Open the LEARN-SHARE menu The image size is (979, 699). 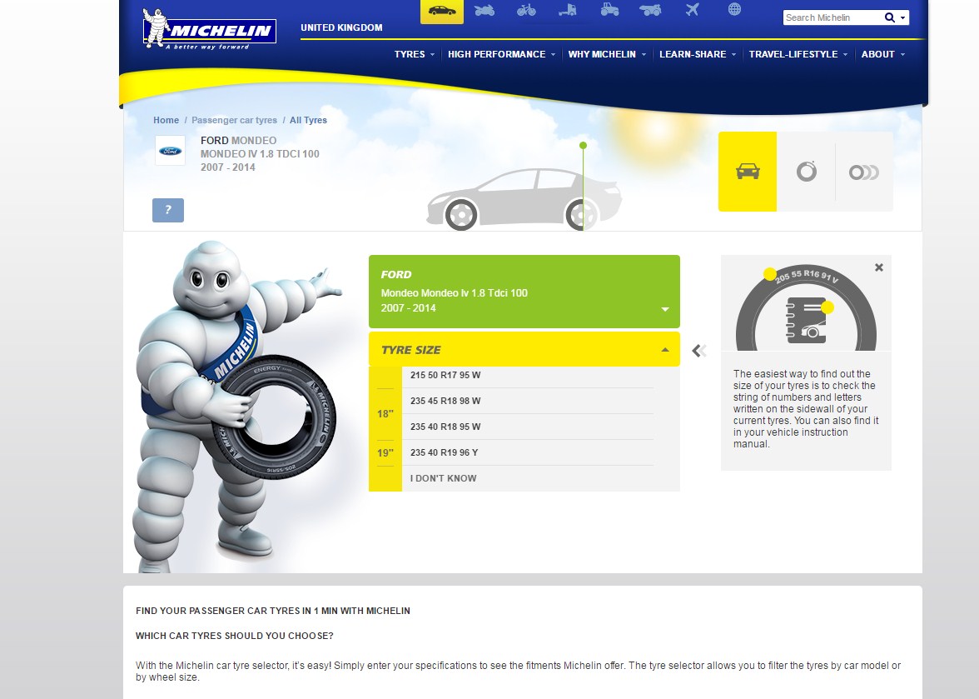(698, 54)
